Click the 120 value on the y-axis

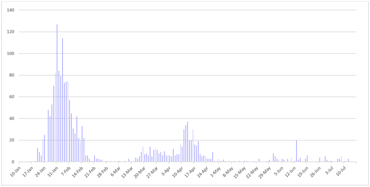click(10, 32)
